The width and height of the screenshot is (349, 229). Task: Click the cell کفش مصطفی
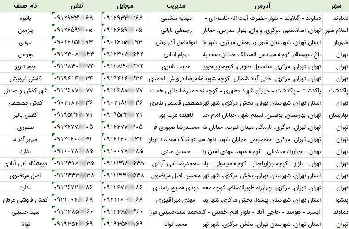26,103
